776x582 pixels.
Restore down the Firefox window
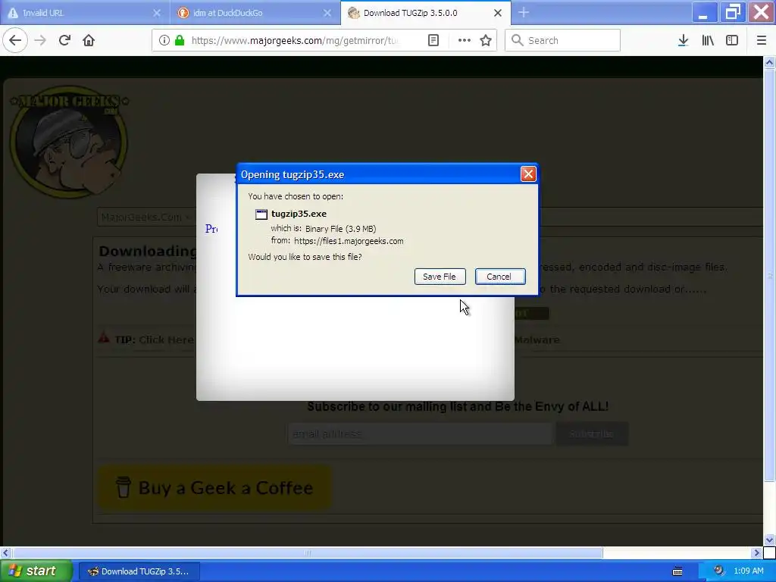coord(733,12)
